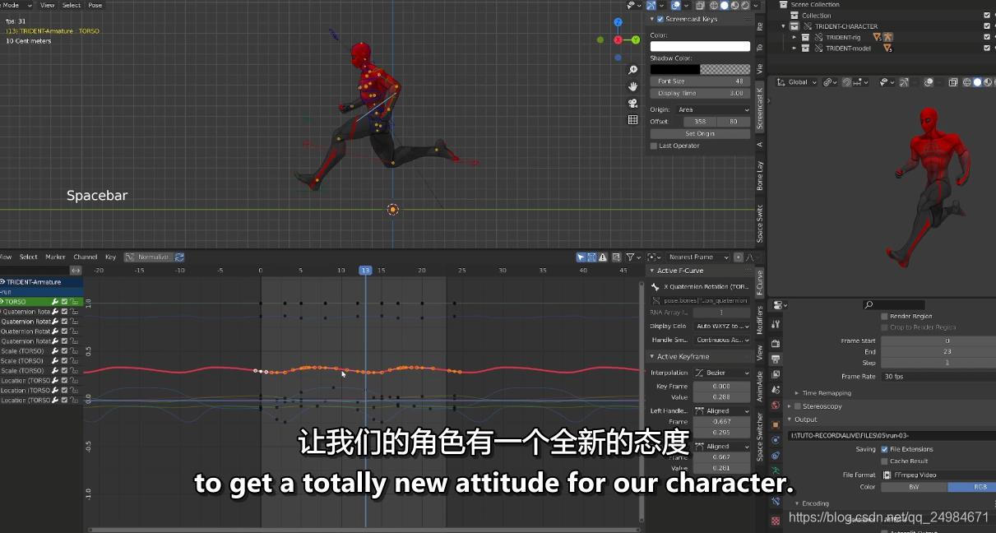The width and height of the screenshot is (996, 533).
Task: Switch perspective/orthographic with the grid gizmo
Action: 632,119
